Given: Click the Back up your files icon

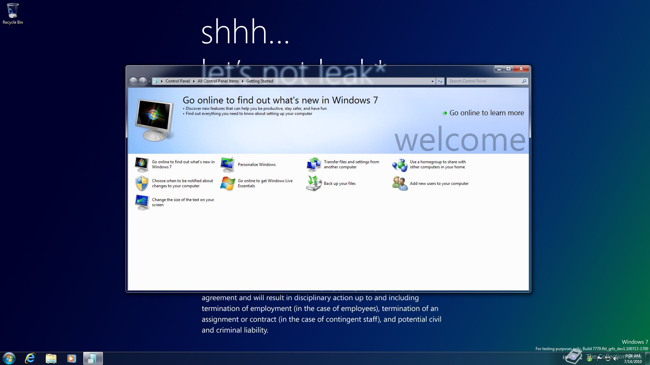Looking at the screenshot, I should click(314, 184).
